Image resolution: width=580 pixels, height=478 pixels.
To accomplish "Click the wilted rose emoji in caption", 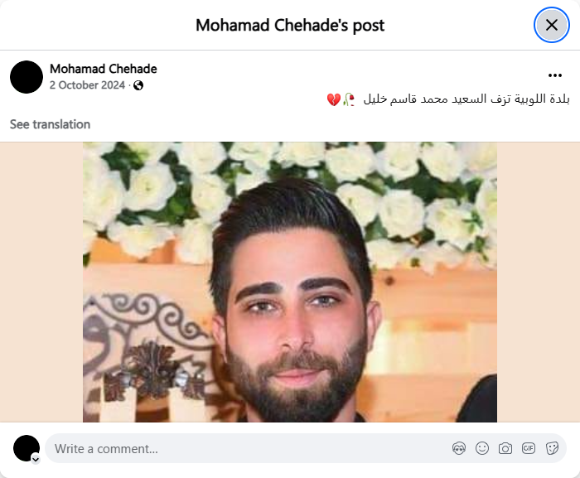I will tap(349, 99).
